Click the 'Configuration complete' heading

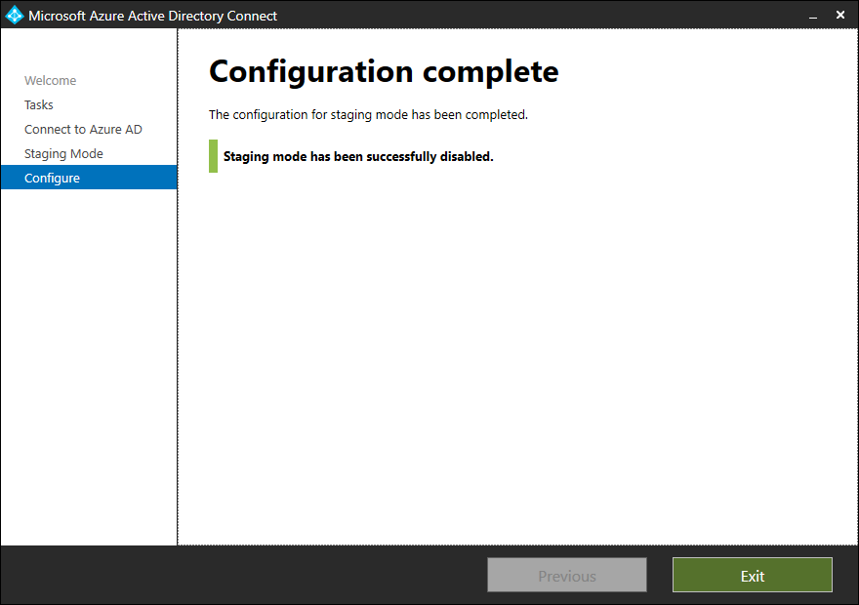pyautogui.click(x=384, y=72)
